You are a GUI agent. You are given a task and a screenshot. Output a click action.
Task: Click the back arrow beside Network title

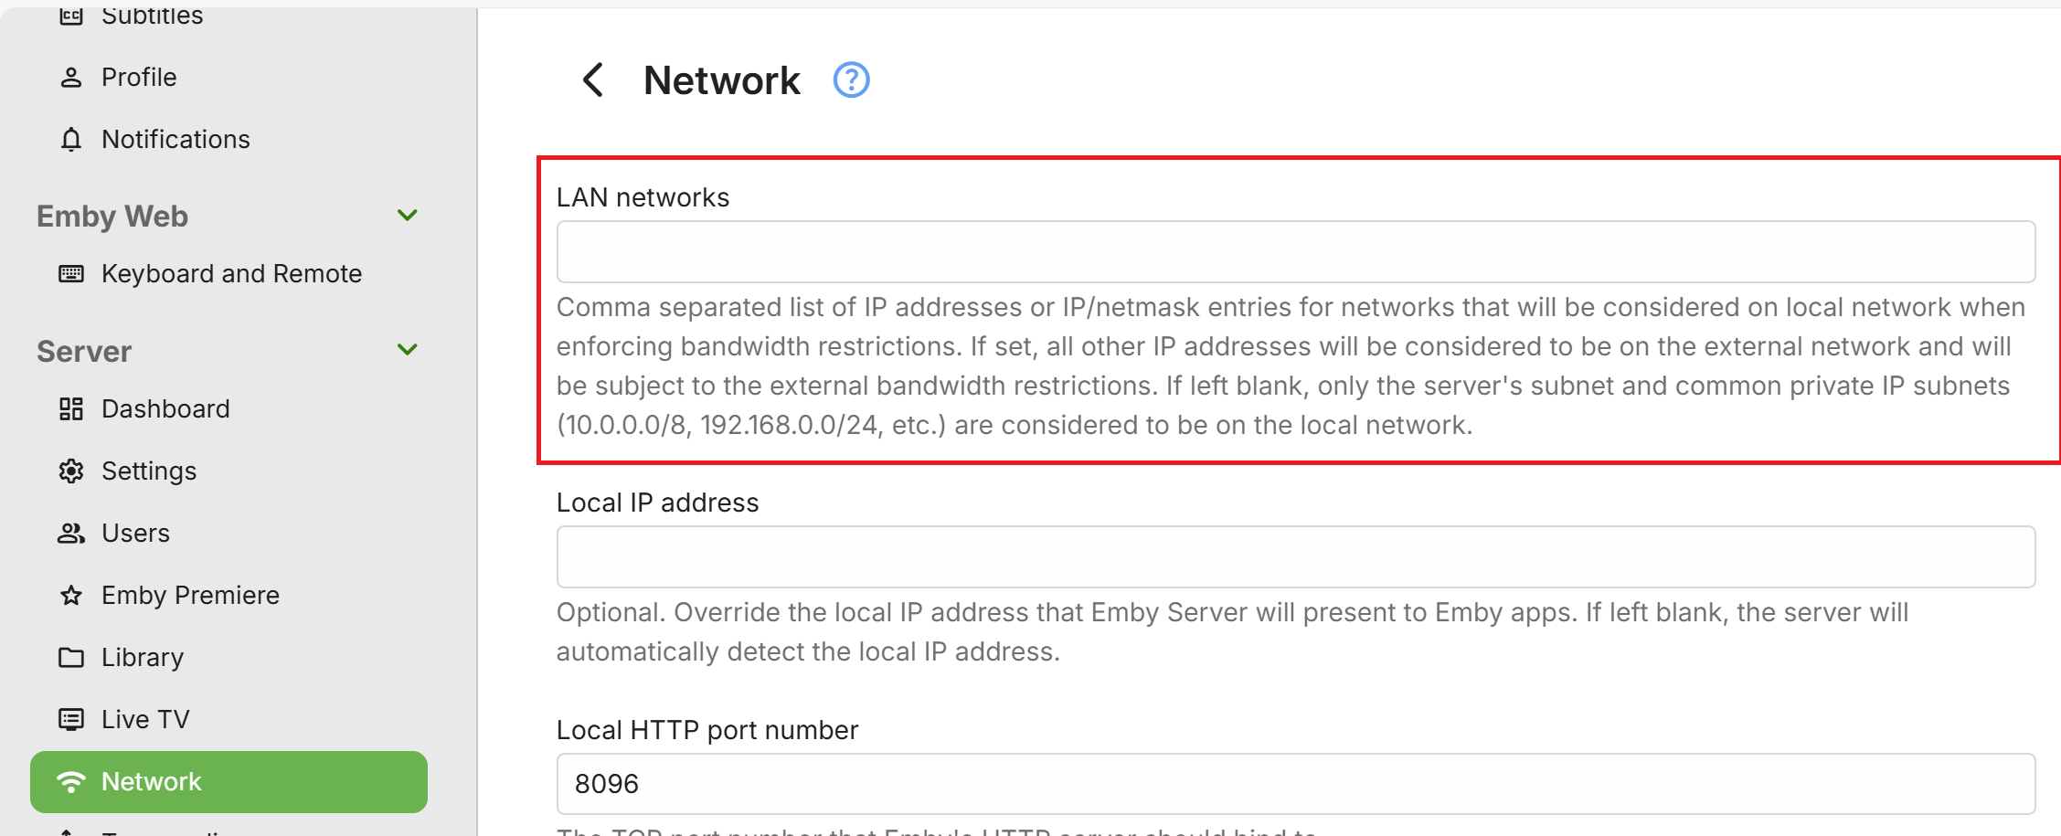coord(593,80)
